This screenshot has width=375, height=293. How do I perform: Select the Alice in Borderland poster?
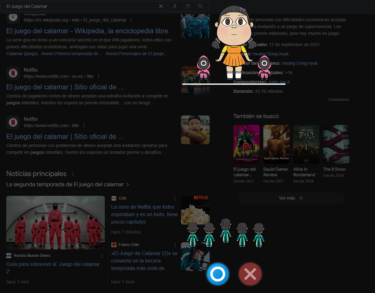click(x=306, y=144)
